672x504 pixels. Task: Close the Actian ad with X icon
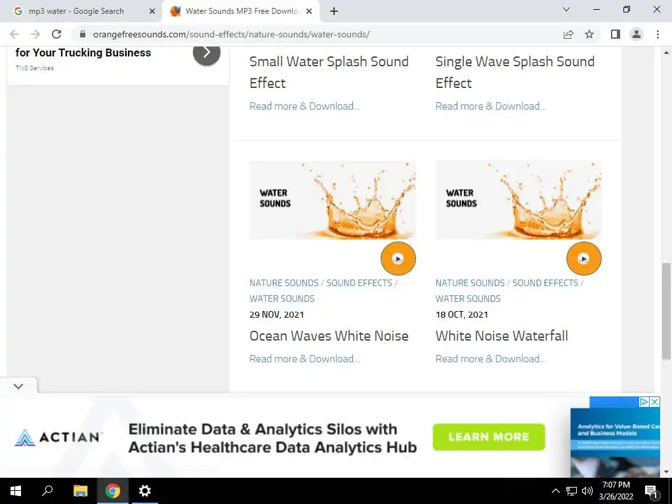click(655, 402)
